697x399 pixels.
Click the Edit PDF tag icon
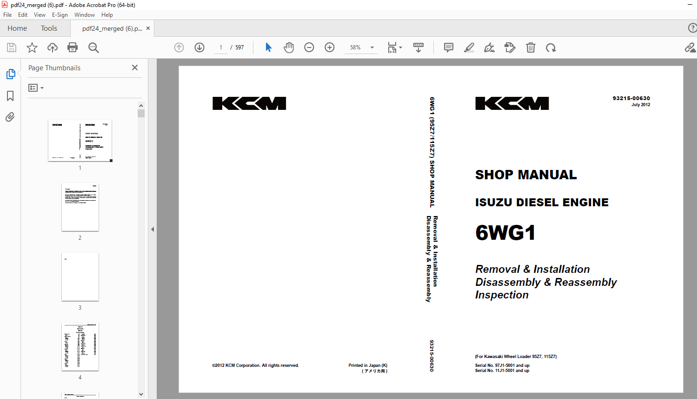tap(510, 47)
